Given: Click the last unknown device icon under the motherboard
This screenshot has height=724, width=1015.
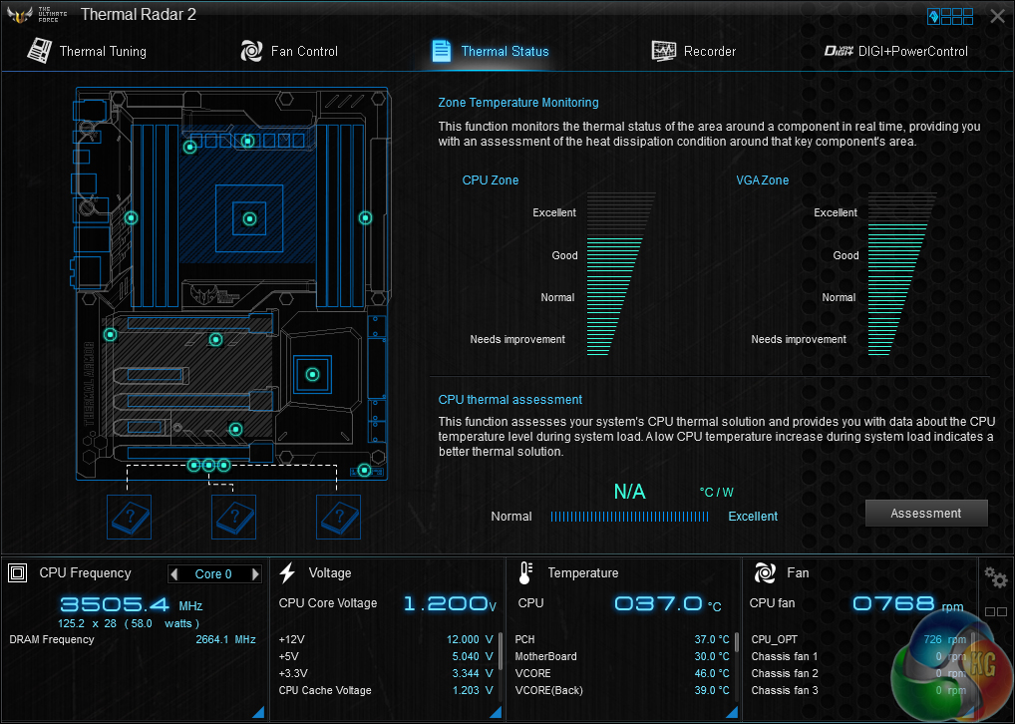Looking at the screenshot, I should pyautogui.click(x=339, y=518).
